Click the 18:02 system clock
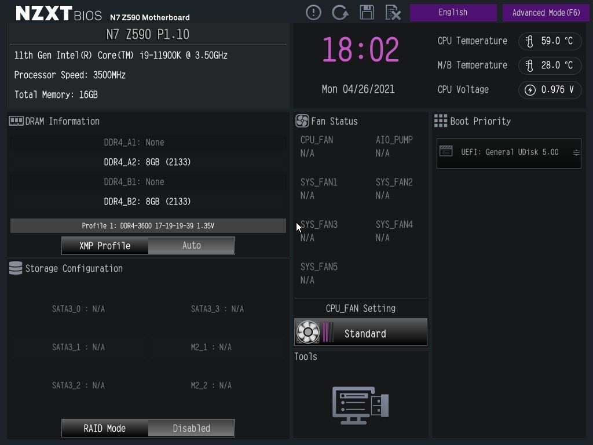Screen dimensions: 593x445 360,50
